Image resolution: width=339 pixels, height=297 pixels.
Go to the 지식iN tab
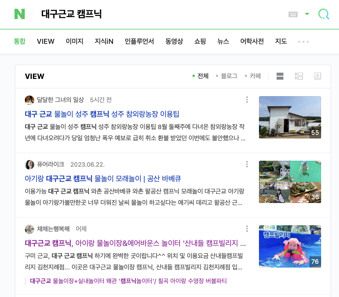tap(104, 41)
